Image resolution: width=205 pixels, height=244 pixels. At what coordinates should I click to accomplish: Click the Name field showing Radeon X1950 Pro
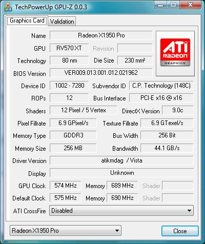pos(101,35)
